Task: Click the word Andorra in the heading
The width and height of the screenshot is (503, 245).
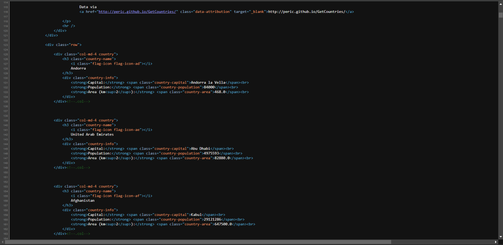Action: 78,68
